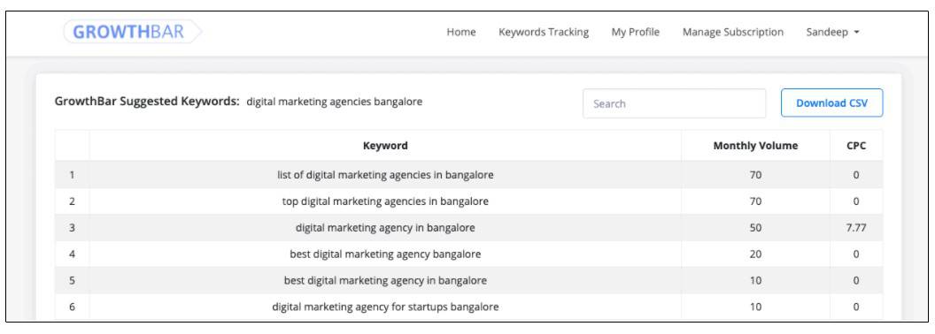Open Manage Subscription page
The height and width of the screenshot is (334, 935).
click(x=733, y=32)
